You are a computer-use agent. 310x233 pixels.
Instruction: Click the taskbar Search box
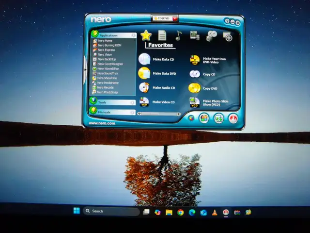tap(111, 211)
